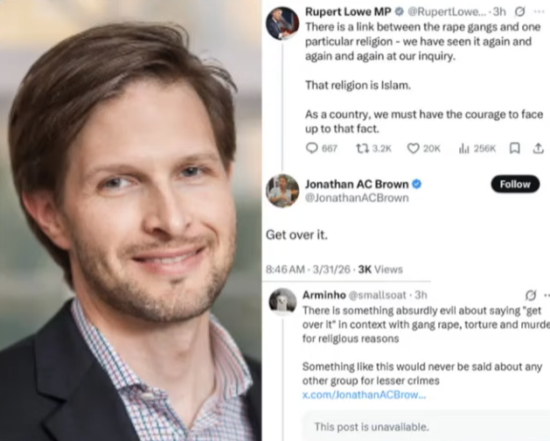This screenshot has width=550, height=441.
Task: Click the 8:46 AM 3/31/26 timestamp
Action: [308, 269]
